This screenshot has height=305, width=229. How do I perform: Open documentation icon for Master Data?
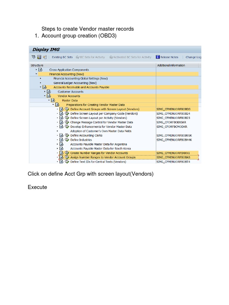tap(53, 100)
